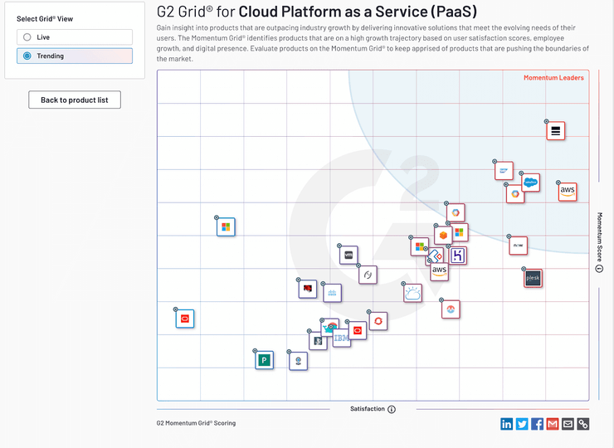
Task: Open the gray swirl logo tile below VMware
Action: 368,275
